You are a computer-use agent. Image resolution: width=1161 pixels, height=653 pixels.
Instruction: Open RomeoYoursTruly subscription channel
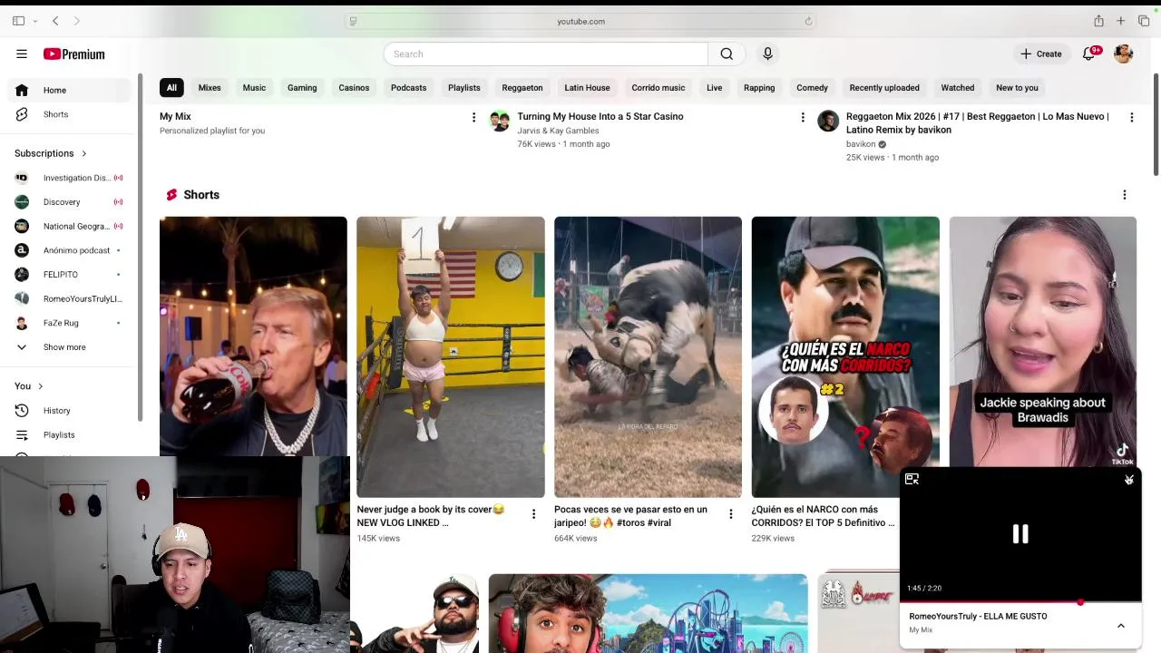pos(71,298)
